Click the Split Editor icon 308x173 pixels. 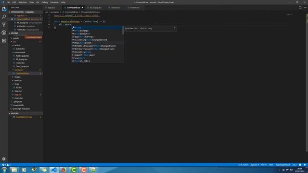[x=300, y=8]
